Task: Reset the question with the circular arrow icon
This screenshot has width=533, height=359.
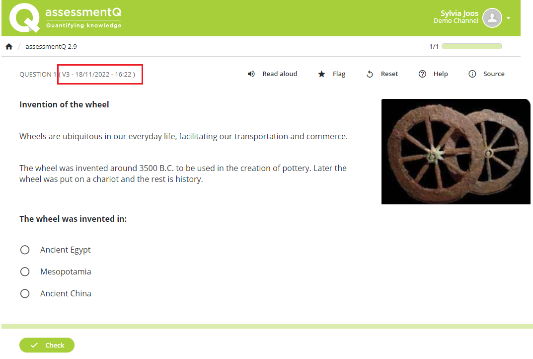Action: pyautogui.click(x=369, y=74)
